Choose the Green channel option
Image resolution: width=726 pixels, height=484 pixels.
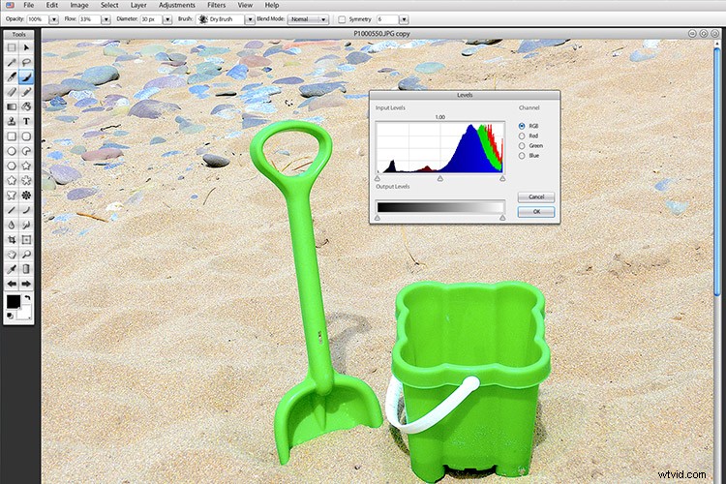[x=523, y=146]
